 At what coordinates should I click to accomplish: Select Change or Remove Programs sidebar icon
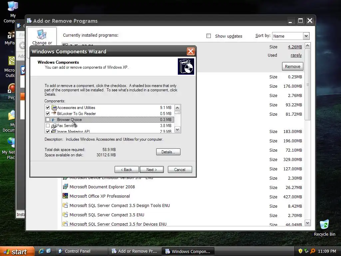[42, 34]
